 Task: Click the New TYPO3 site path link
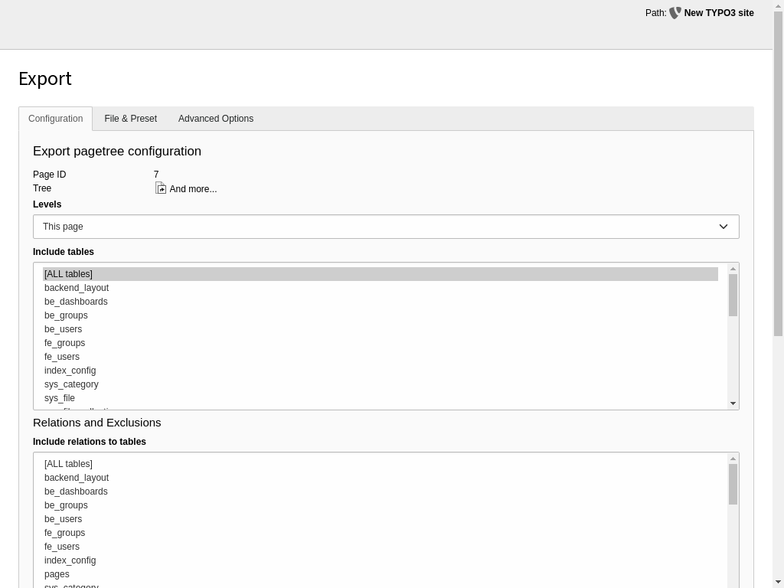(719, 13)
